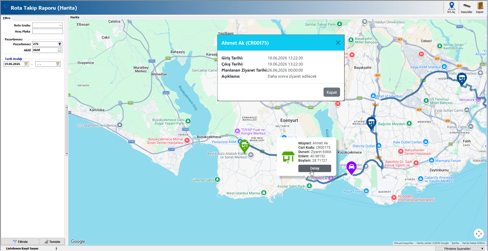
Task: Click the Eyüp Sultan Camii icon
Action: click(467, 110)
